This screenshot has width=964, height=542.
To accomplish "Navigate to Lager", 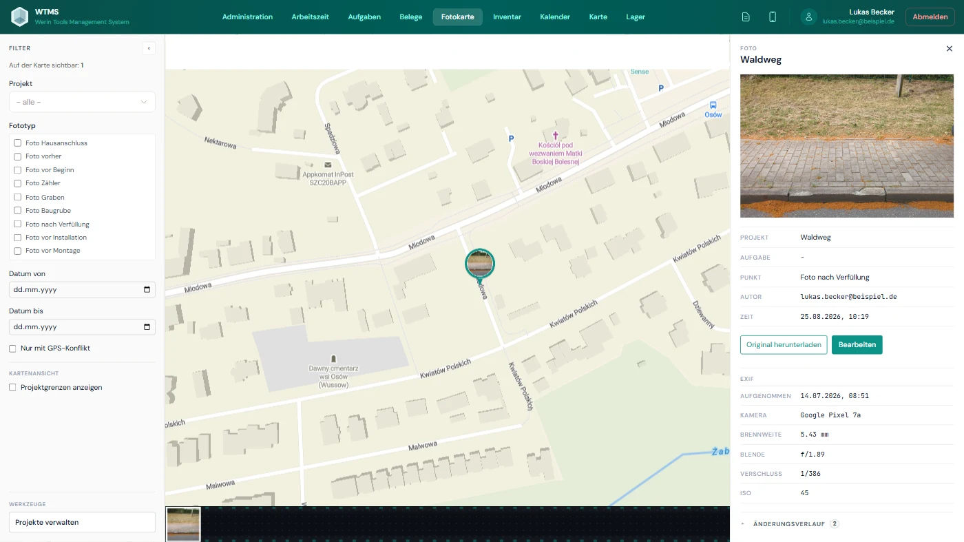I will point(636,17).
